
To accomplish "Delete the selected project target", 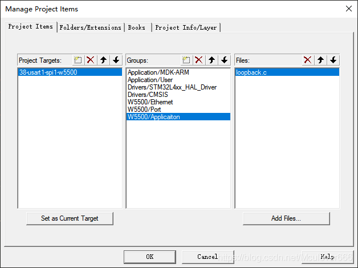I will click(91, 60).
